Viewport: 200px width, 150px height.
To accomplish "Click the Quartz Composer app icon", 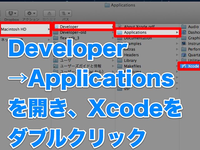I will click(184, 55).
